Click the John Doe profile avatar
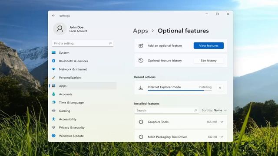 [60, 29]
